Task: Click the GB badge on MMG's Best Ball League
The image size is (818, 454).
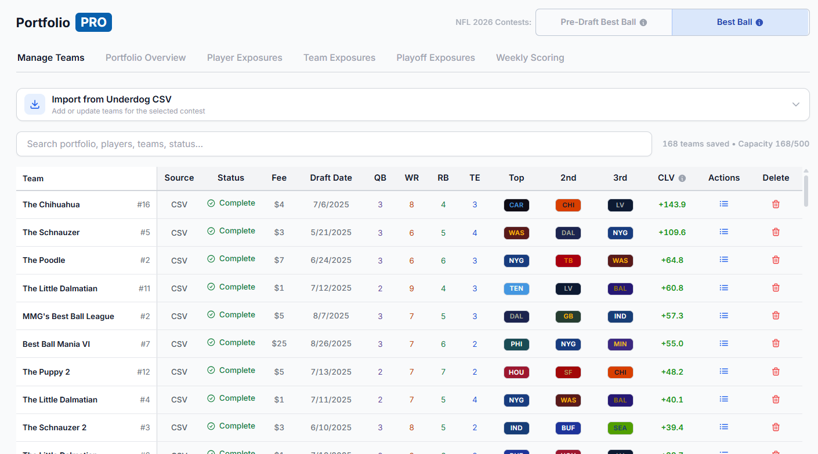Action: tap(568, 316)
